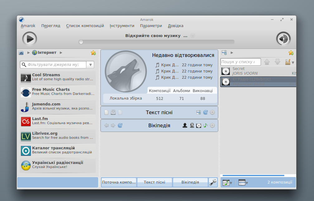Screen dimensions: 314x201
Task: Jump to previous playlist search result
Action: pyautogui.click(x=267, y=62)
